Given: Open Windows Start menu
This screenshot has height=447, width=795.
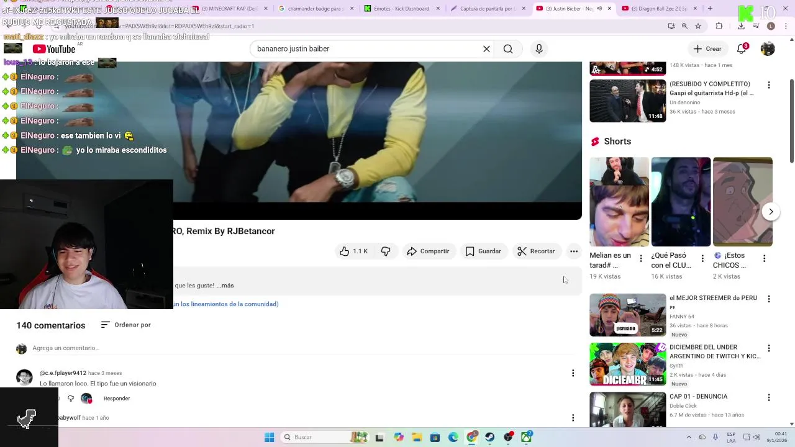Looking at the screenshot, I should point(269,437).
